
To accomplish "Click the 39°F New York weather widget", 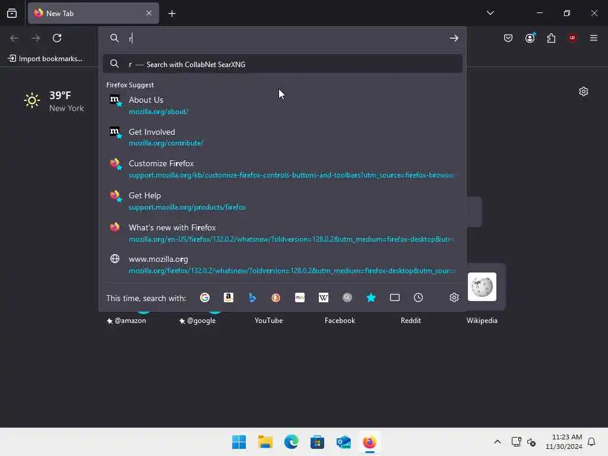I will click(x=53, y=102).
